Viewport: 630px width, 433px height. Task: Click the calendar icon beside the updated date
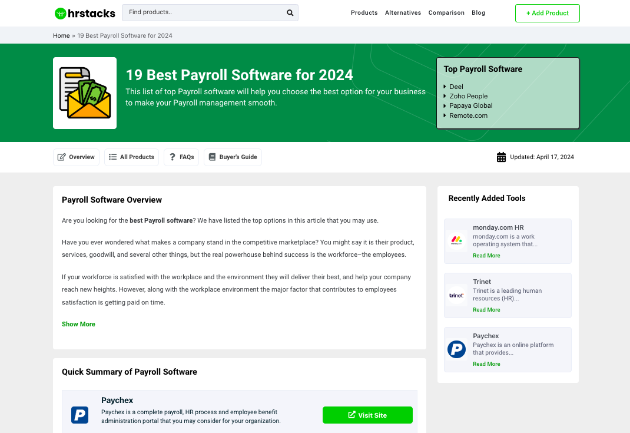pos(501,157)
